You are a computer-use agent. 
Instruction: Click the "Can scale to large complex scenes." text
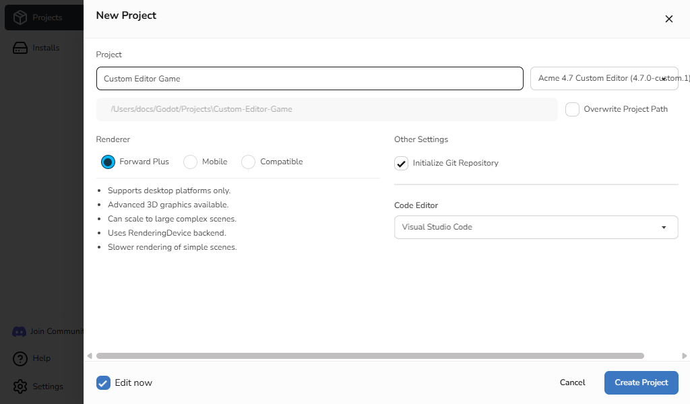pyautogui.click(x=172, y=219)
